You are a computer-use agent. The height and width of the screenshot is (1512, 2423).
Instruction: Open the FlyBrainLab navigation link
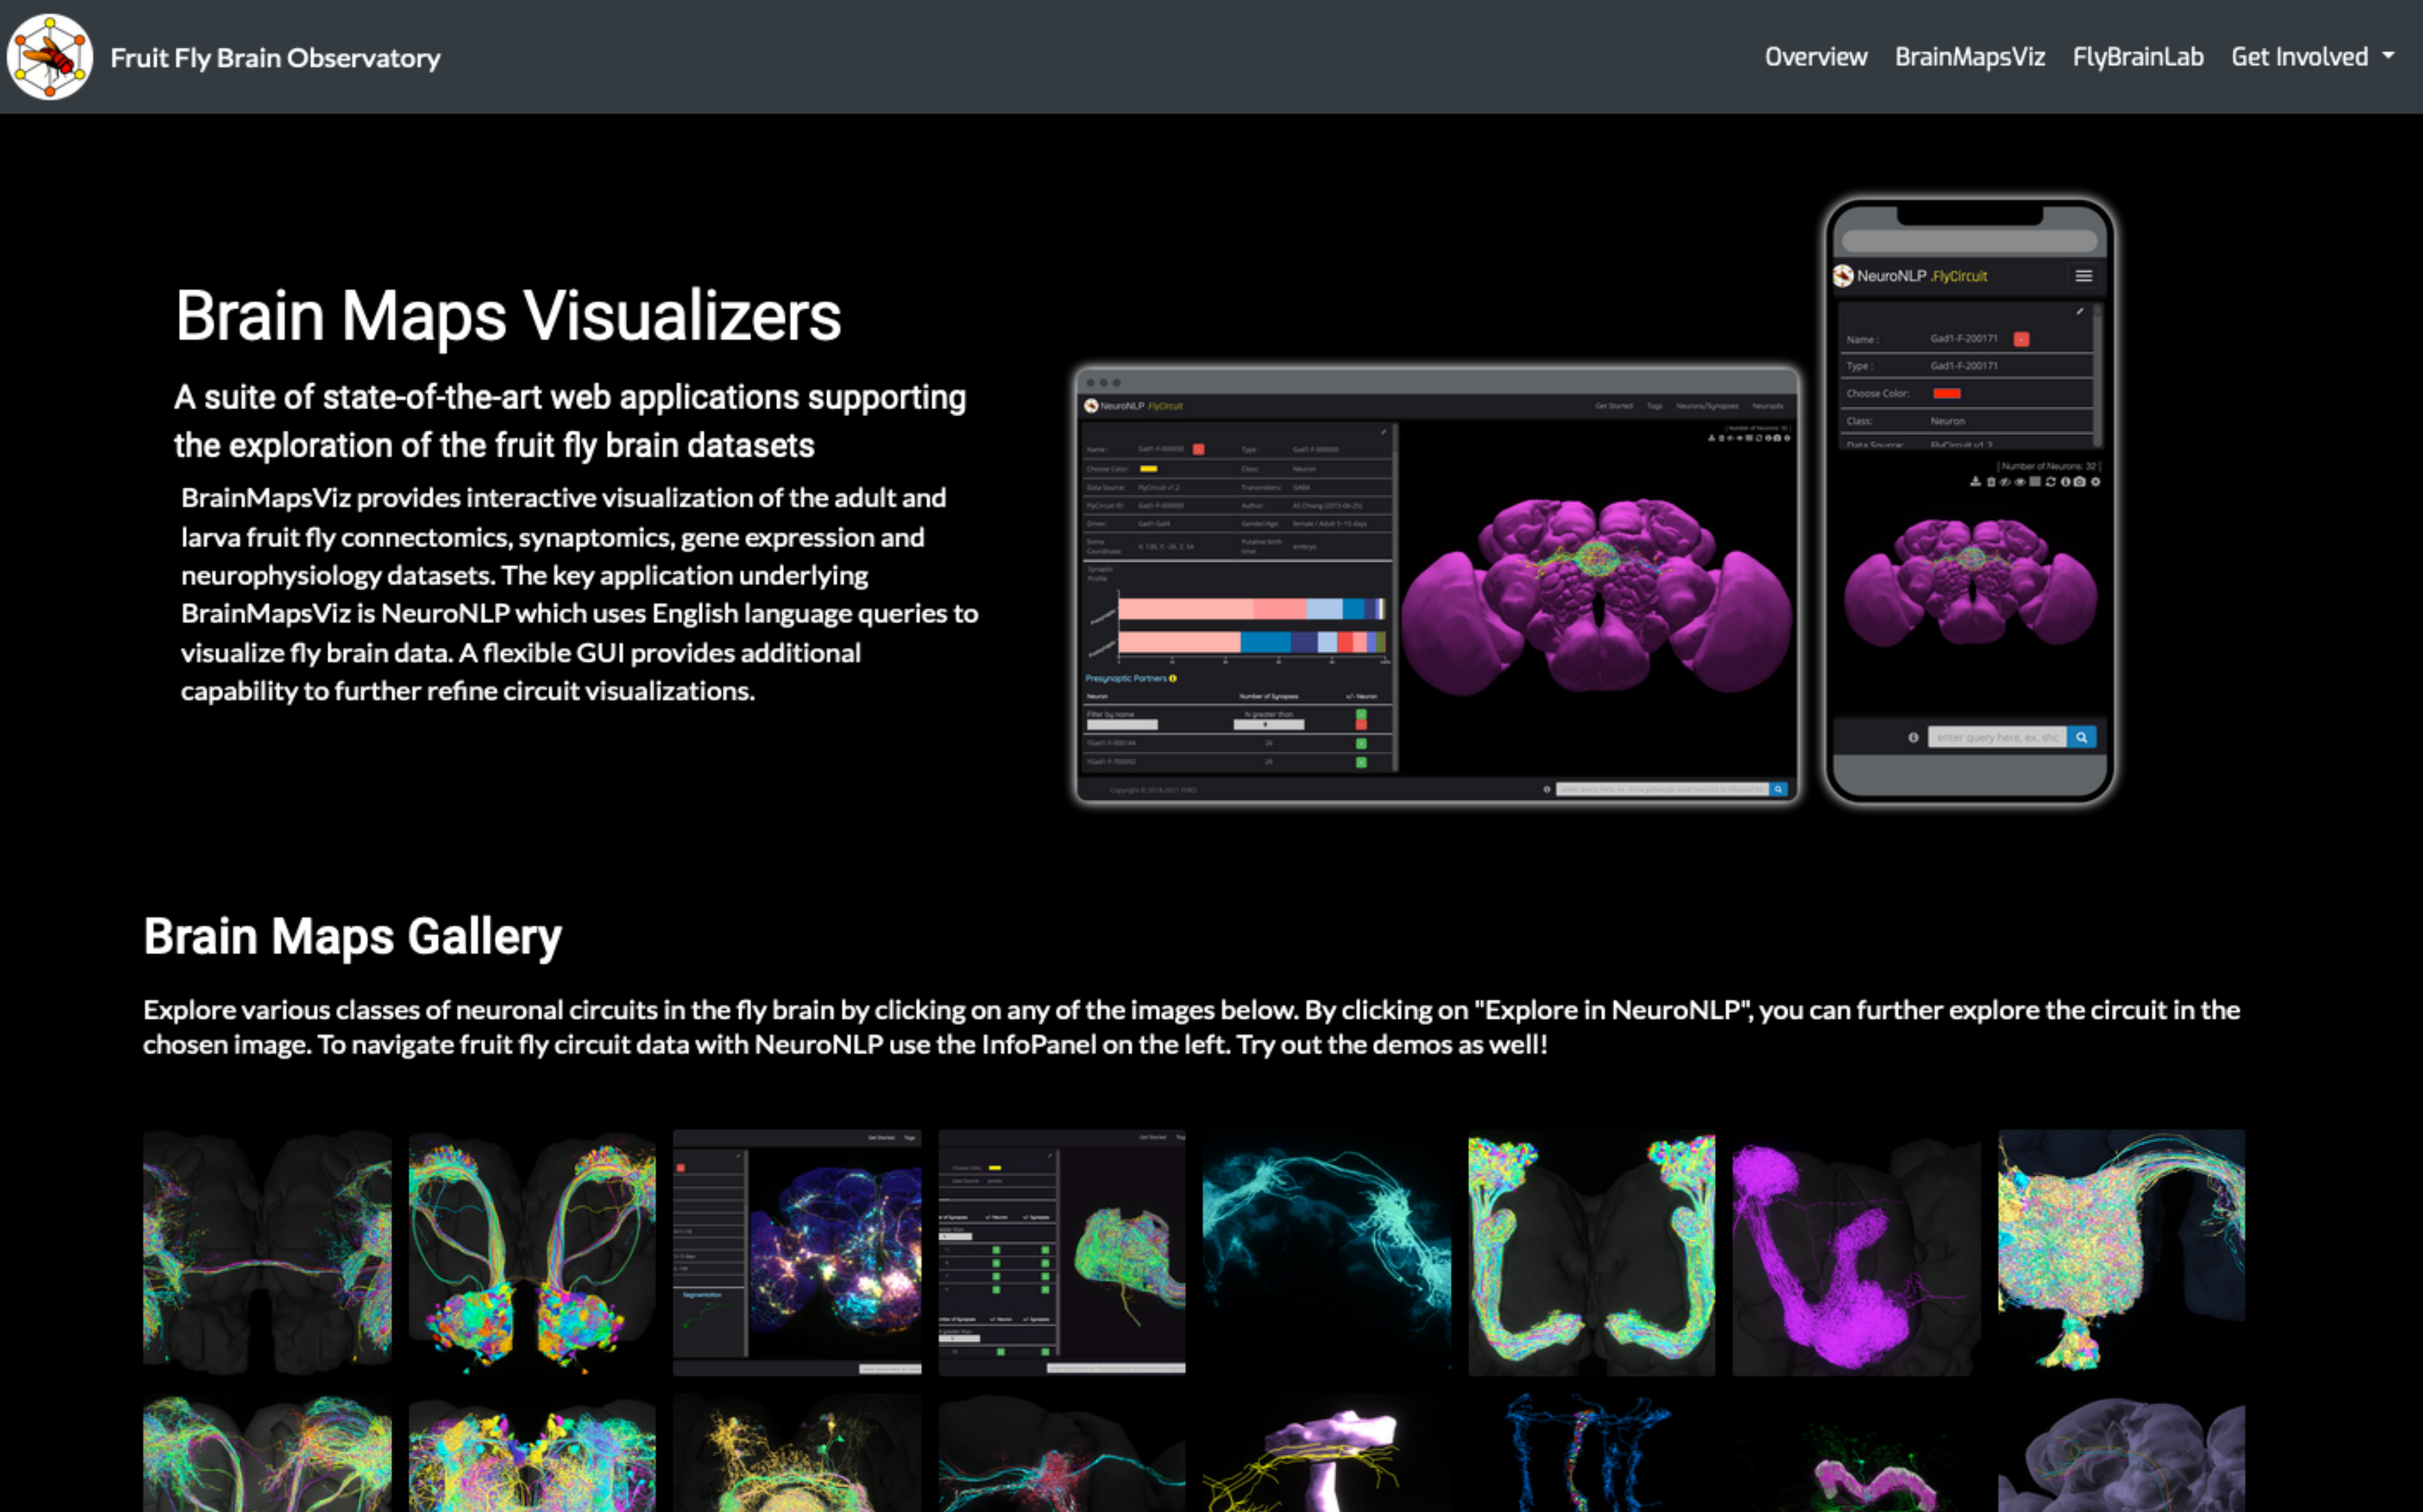click(2137, 57)
